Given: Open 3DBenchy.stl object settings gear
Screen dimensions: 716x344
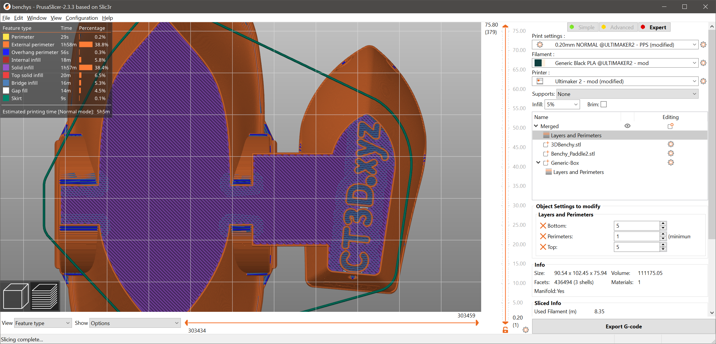Looking at the screenshot, I should click(x=671, y=144).
